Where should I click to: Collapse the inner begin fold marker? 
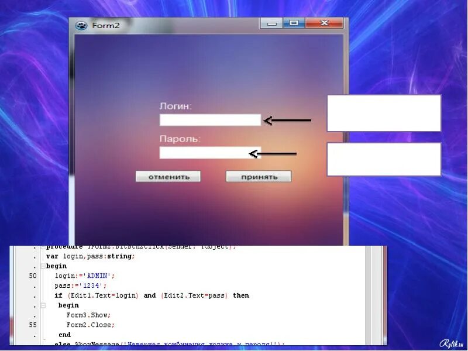(x=43, y=305)
